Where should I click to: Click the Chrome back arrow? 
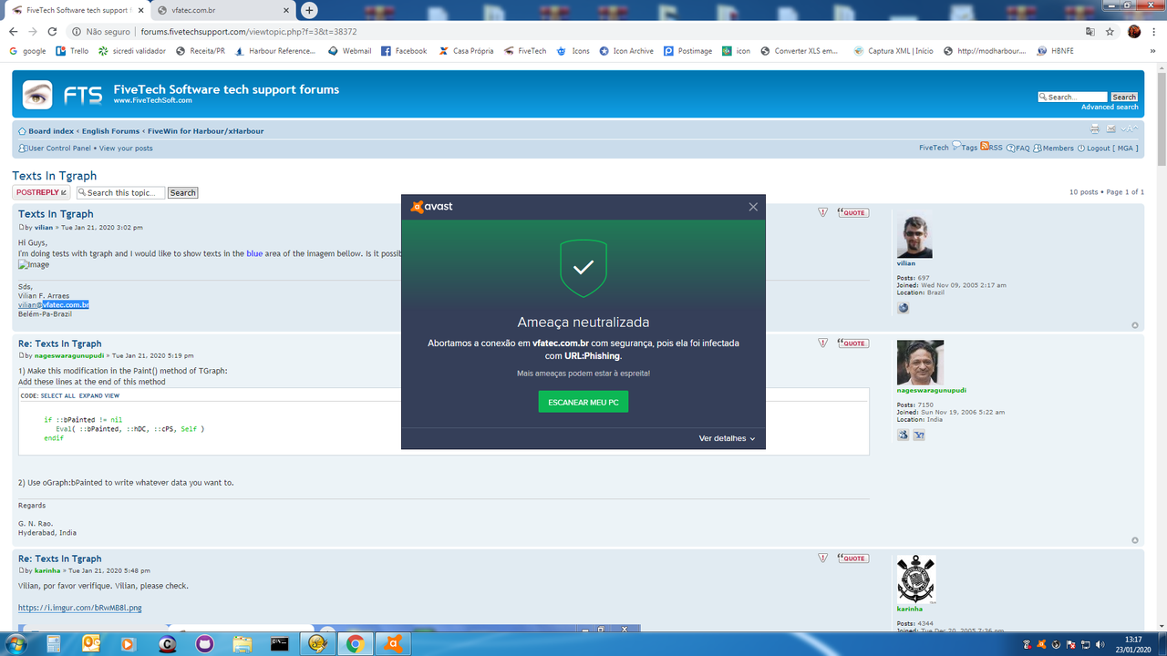coord(15,31)
